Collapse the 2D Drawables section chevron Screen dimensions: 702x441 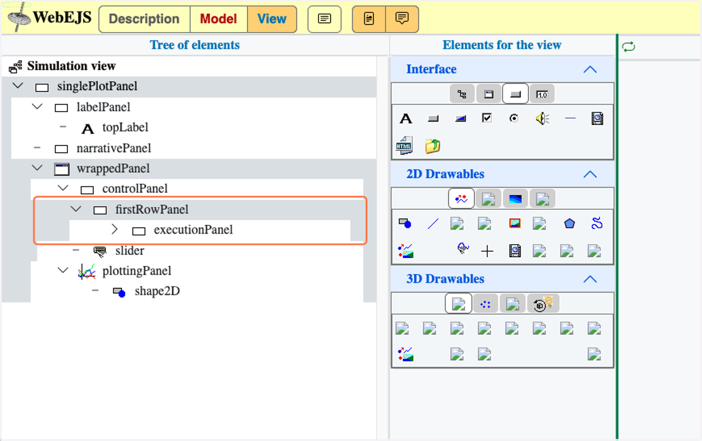coord(590,174)
